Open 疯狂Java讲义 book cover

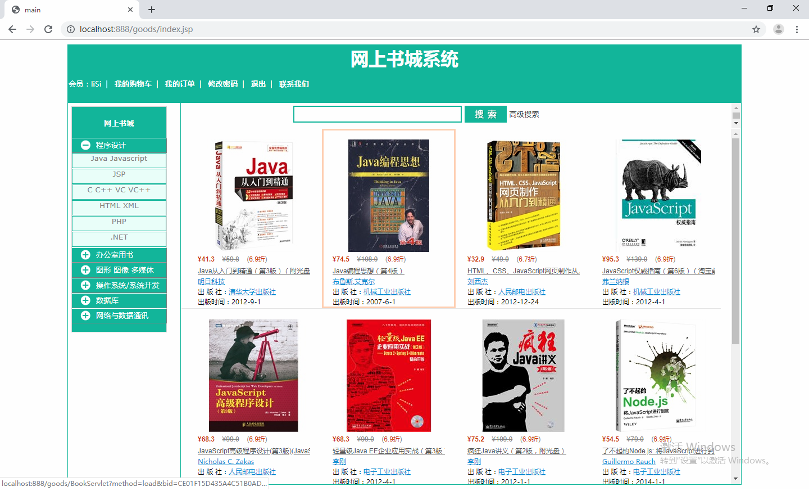pos(524,376)
